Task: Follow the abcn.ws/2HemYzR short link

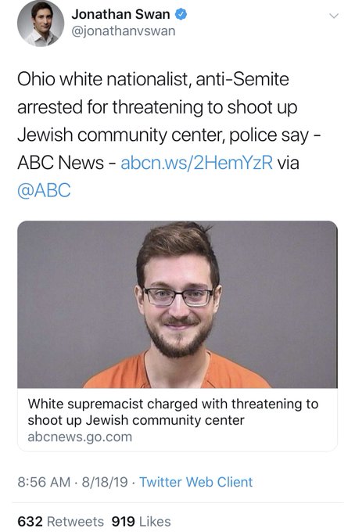Action: (196, 163)
